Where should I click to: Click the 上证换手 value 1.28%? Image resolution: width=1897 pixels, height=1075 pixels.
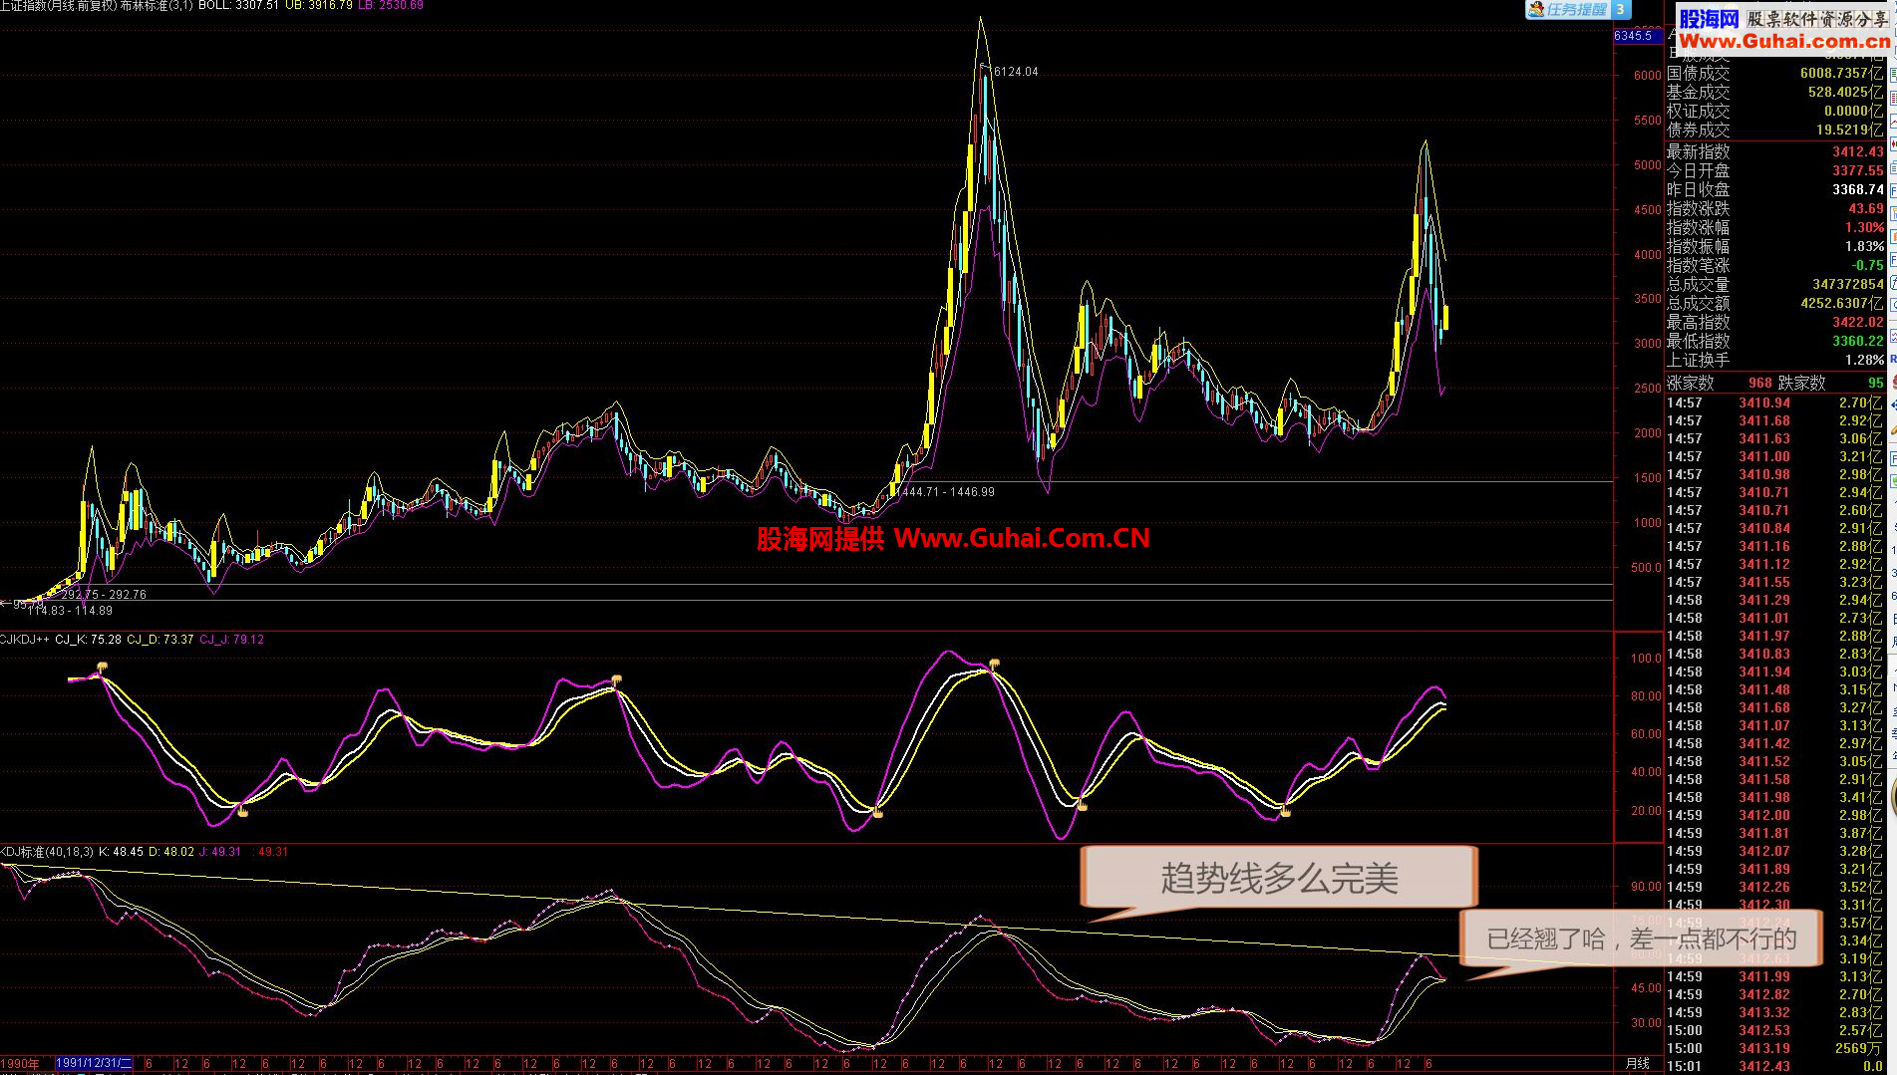click(x=1864, y=360)
